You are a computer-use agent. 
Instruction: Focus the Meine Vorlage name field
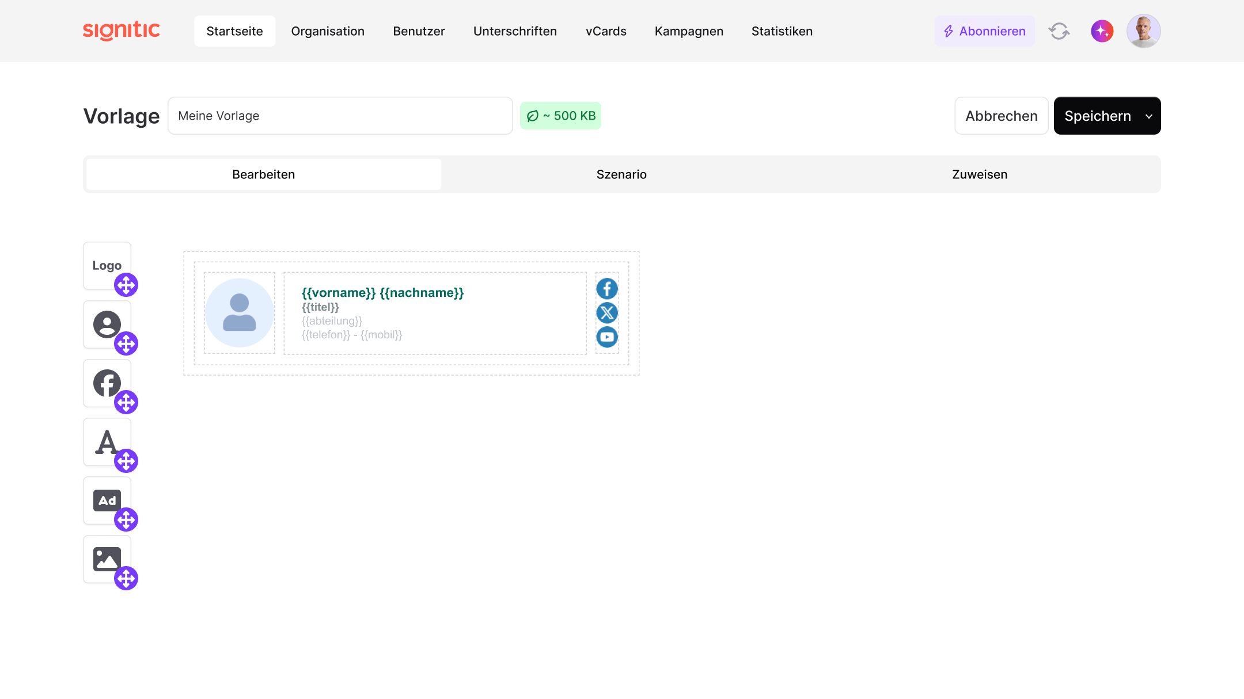(340, 116)
